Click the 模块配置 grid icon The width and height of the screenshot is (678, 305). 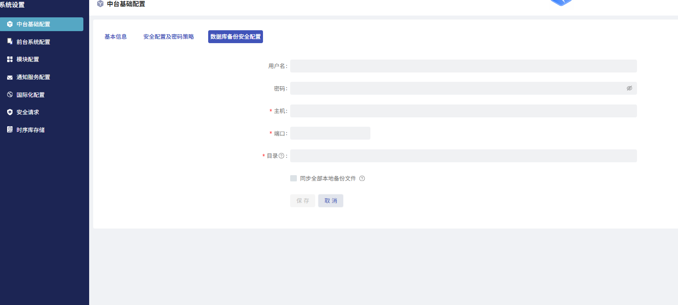click(x=10, y=59)
